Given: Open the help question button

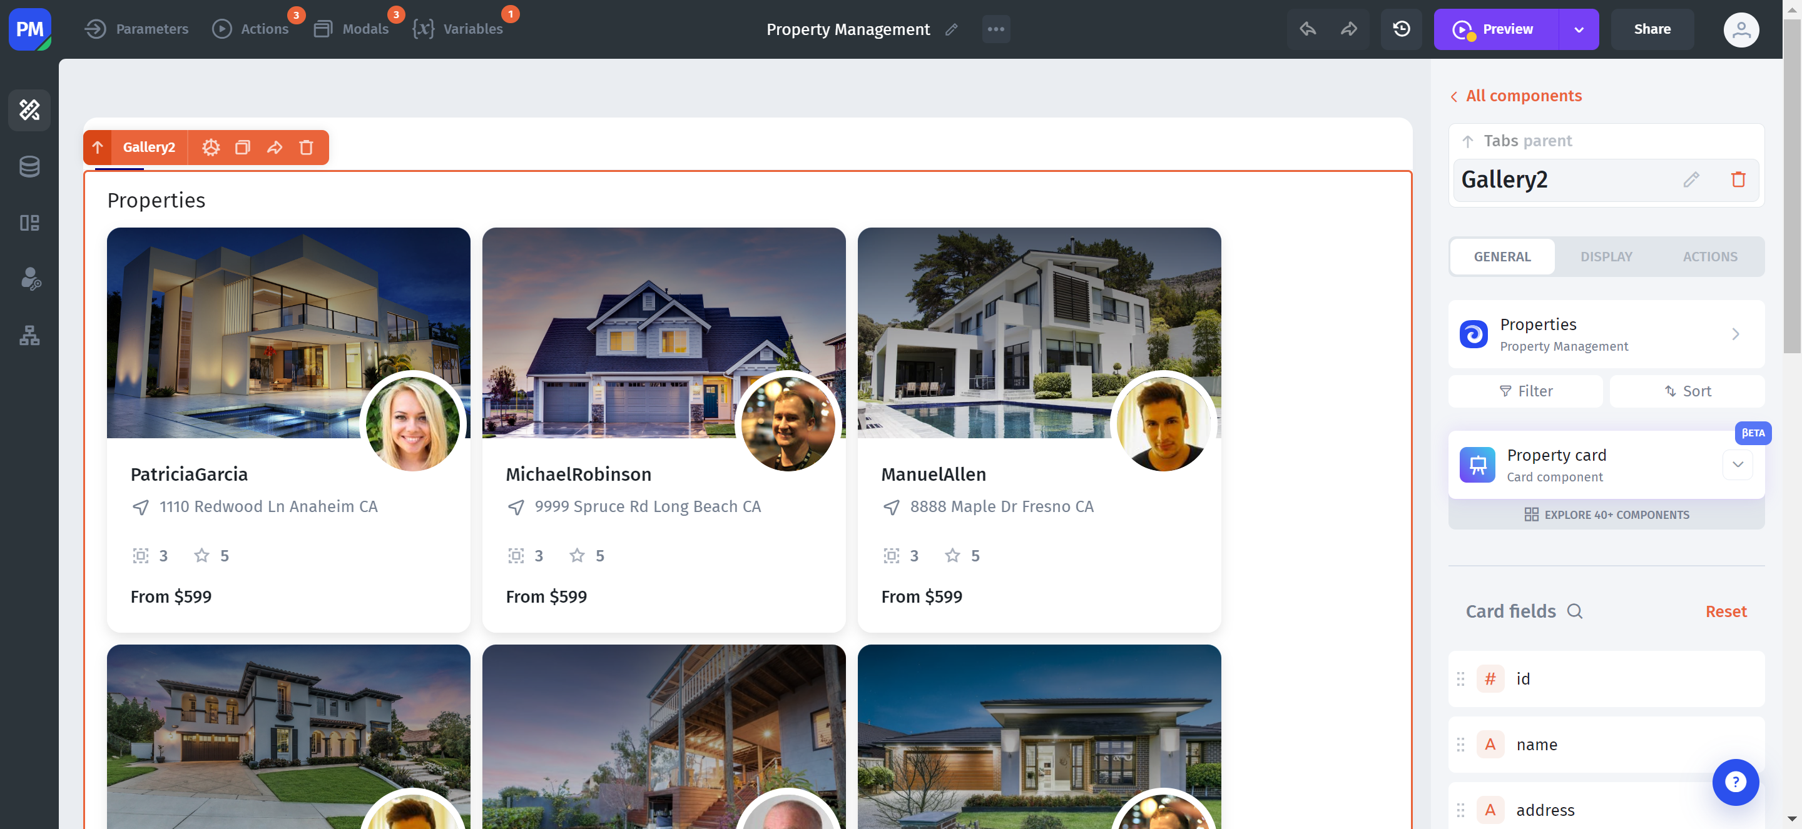Looking at the screenshot, I should point(1736,782).
